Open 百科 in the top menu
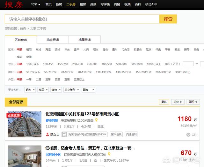The image size is (204, 167). 138,4
